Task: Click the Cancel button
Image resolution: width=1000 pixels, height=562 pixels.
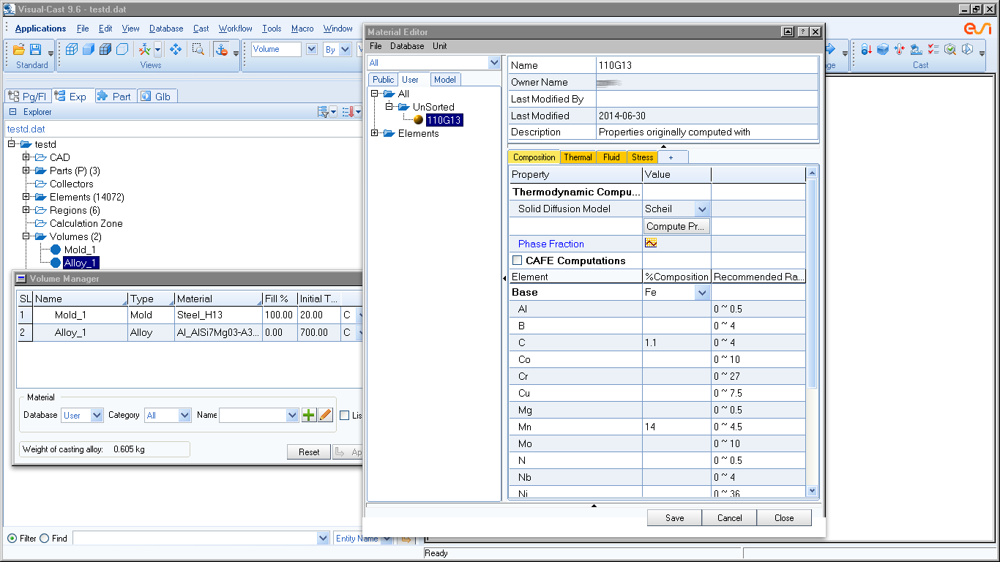Action: [729, 517]
